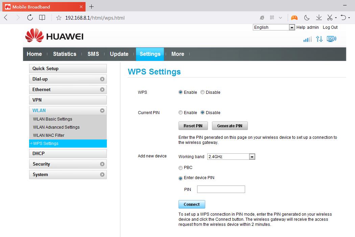Open the SMS tab
355x237 pixels.
pos(93,54)
